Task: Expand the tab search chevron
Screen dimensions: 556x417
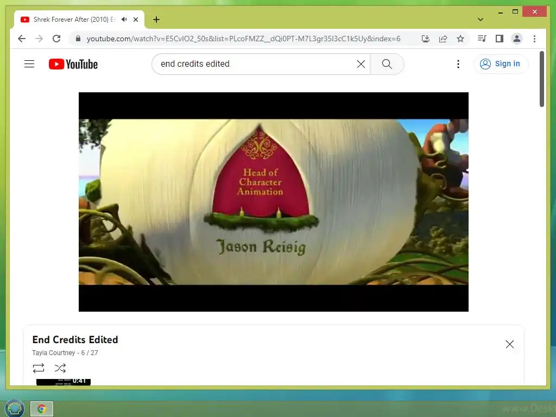Action: (x=481, y=20)
